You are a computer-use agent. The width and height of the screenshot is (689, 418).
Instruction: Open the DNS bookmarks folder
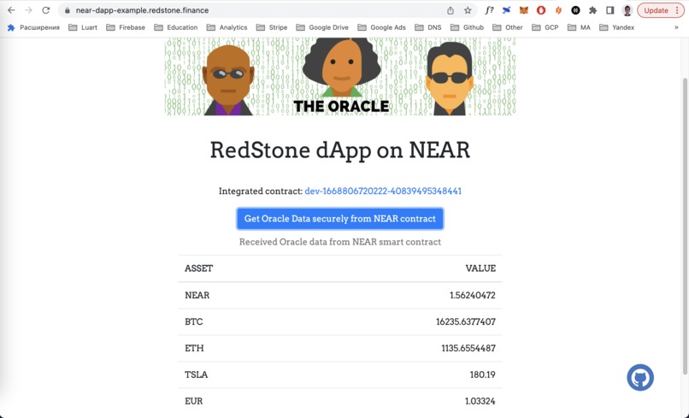(428, 27)
